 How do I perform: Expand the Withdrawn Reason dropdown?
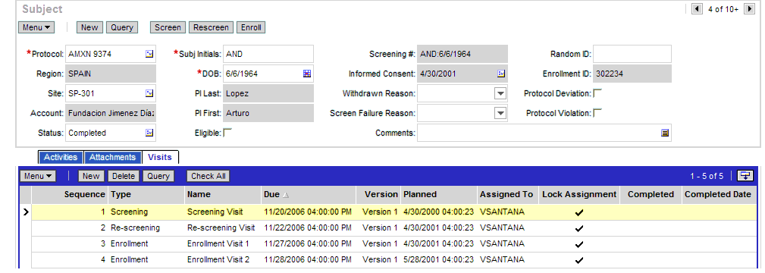coord(500,93)
